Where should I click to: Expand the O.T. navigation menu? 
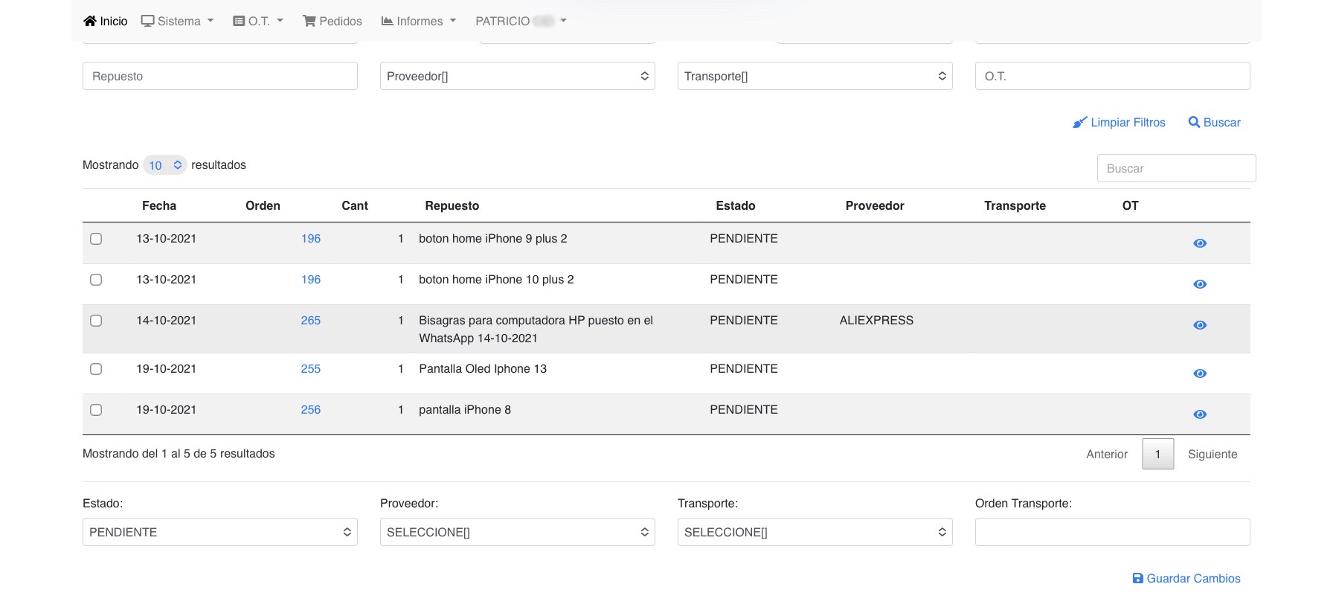tap(258, 21)
